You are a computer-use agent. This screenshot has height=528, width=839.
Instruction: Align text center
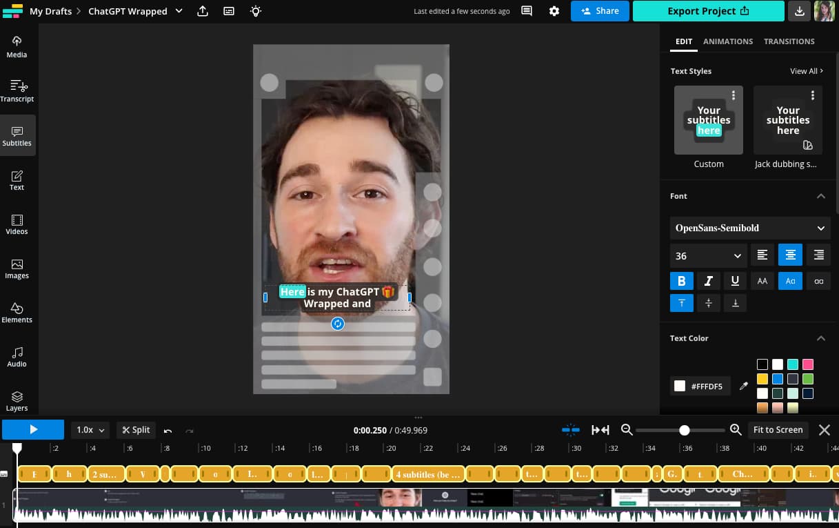[x=791, y=255]
